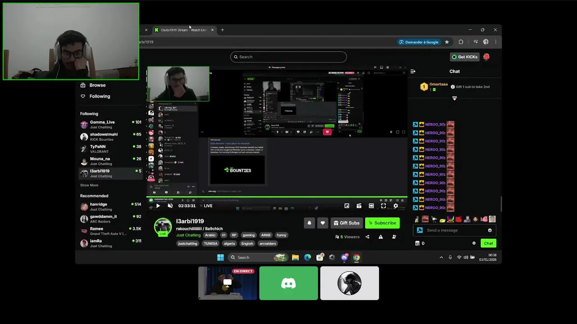Open the Chrome extensions puzzle icon

tap(461, 42)
